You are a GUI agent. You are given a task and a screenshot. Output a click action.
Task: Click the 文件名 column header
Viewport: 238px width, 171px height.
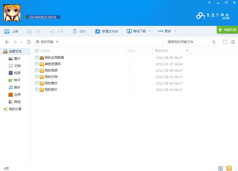pos(45,51)
